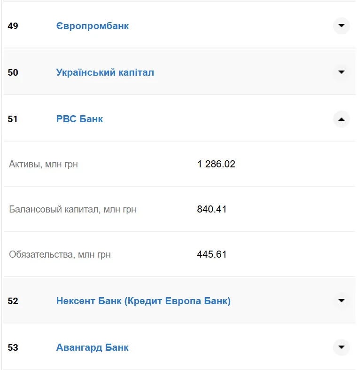Expand the Європромбанк row details arrow
This screenshot has height=370, width=357.
(x=341, y=26)
